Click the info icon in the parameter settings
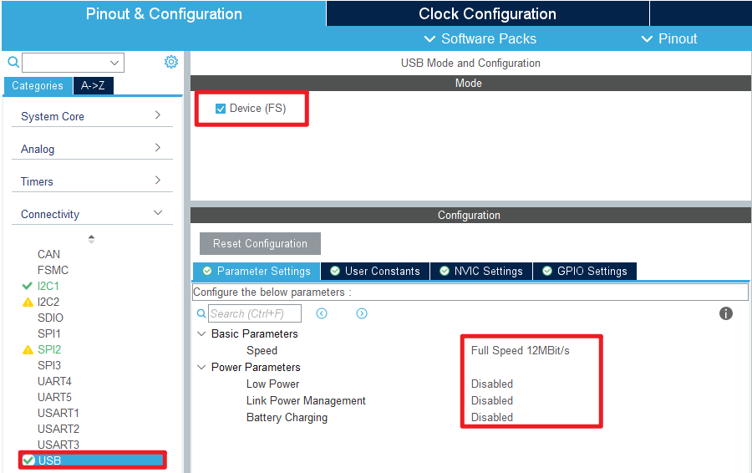752x473 pixels. point(725,313)
